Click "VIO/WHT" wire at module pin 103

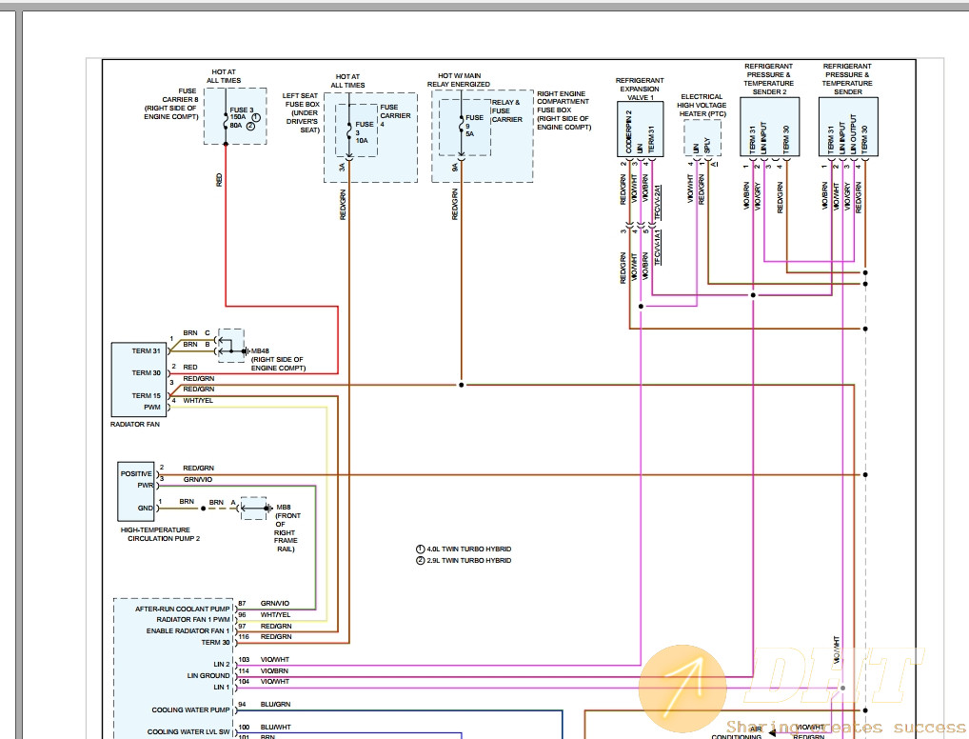click(x=275, y=660)
